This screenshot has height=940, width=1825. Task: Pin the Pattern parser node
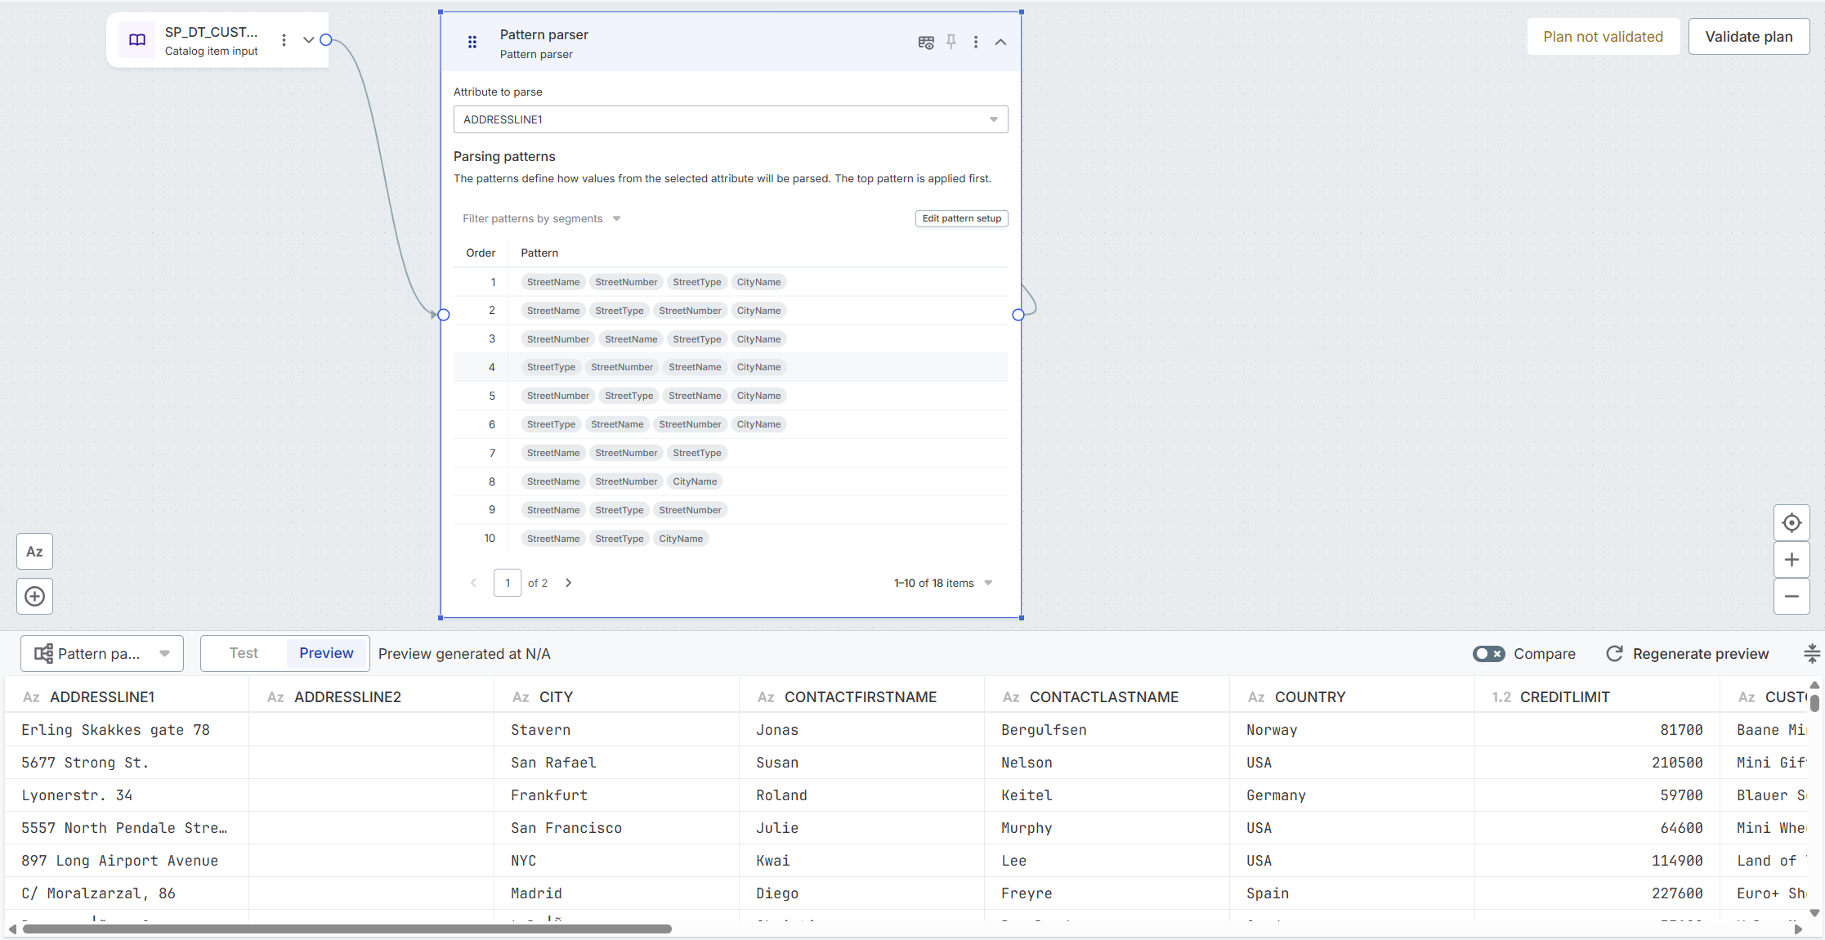(x=951, y=42)
